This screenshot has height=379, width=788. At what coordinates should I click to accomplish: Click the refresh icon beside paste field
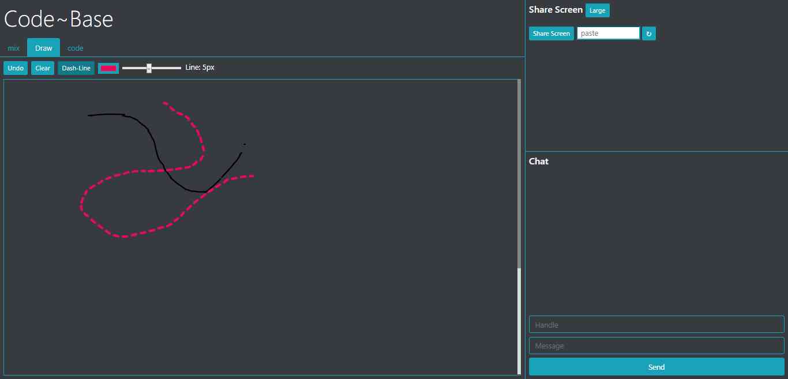point(649,33)
